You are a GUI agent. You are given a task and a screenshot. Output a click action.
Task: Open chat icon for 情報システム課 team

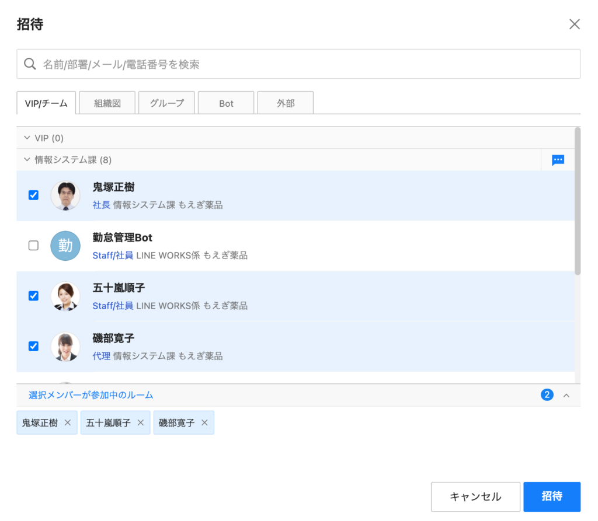tap(558, 160)
